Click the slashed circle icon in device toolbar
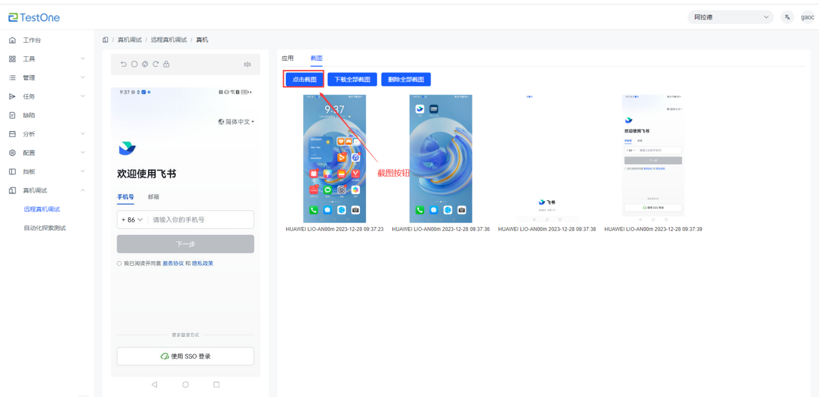The image size is (819, 397). tap(145, 64)
